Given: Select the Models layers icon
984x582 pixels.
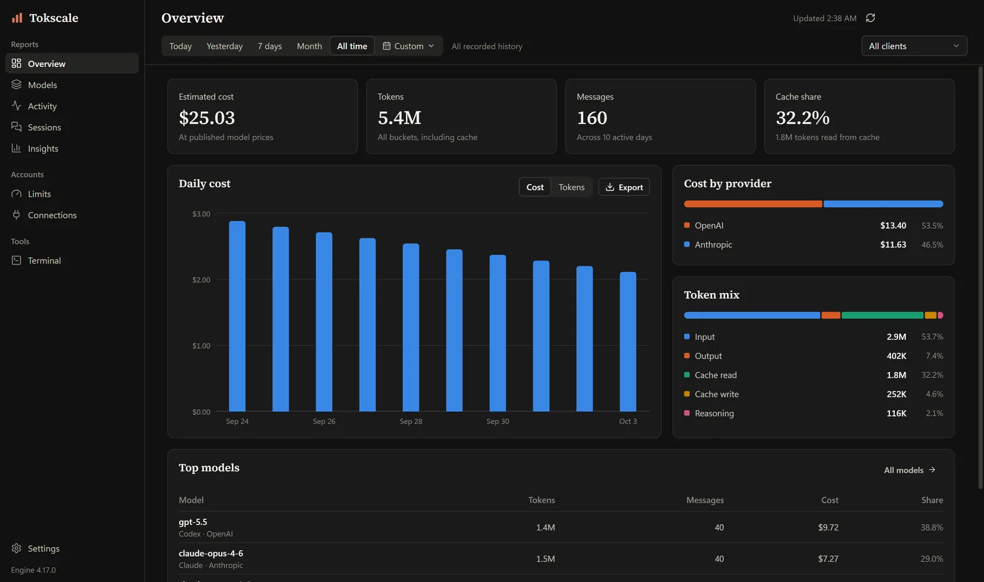Looking at the screenshot, I should [17, 85].
